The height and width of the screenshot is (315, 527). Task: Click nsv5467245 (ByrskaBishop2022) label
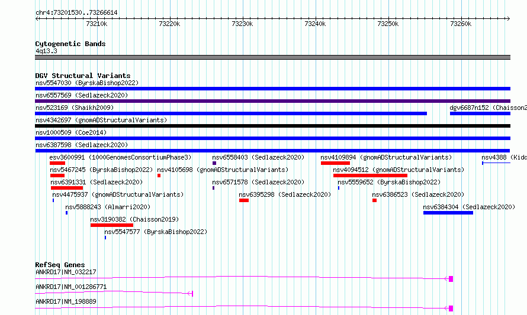coord(101,170)
